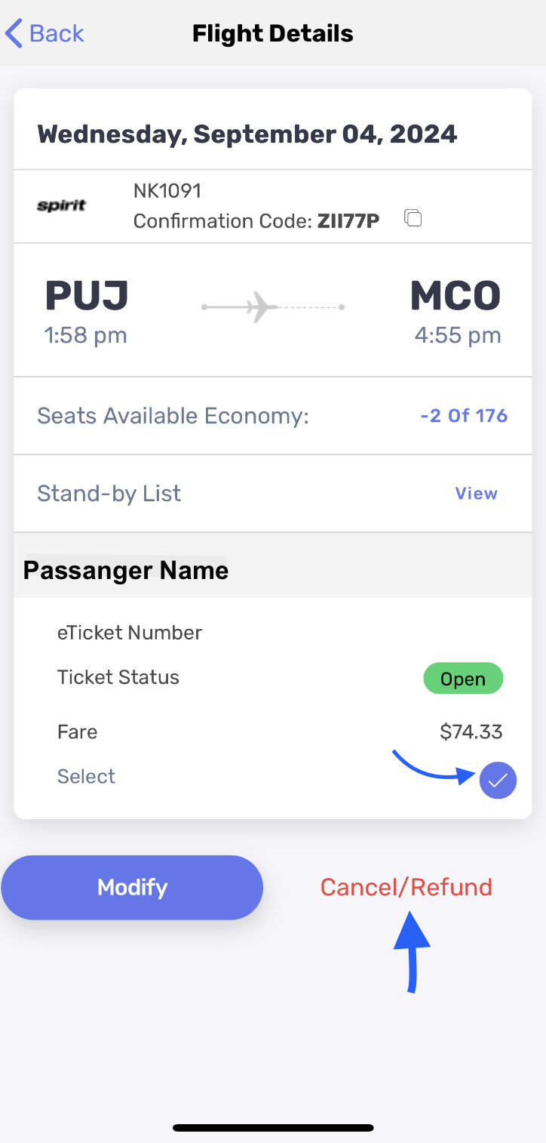The image size is (546, 1143).
Task: Copy confirmation code using copy icon
Action: click(413, 218)
